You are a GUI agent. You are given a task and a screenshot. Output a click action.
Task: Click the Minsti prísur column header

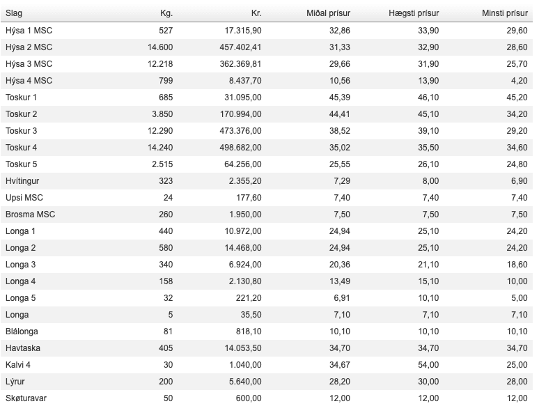click(x=504, y=13)
